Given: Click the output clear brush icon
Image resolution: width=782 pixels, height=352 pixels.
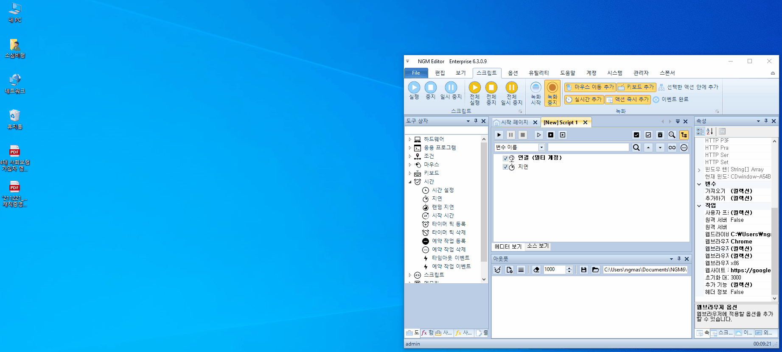Looking at the screenshot, I should pos(497,270).
